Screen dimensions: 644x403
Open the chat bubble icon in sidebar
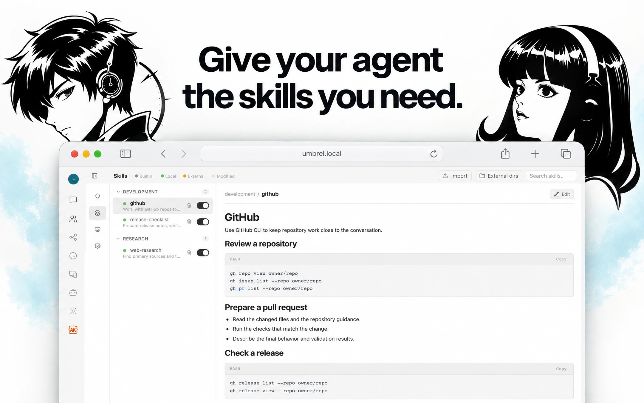tap(73, 200)
